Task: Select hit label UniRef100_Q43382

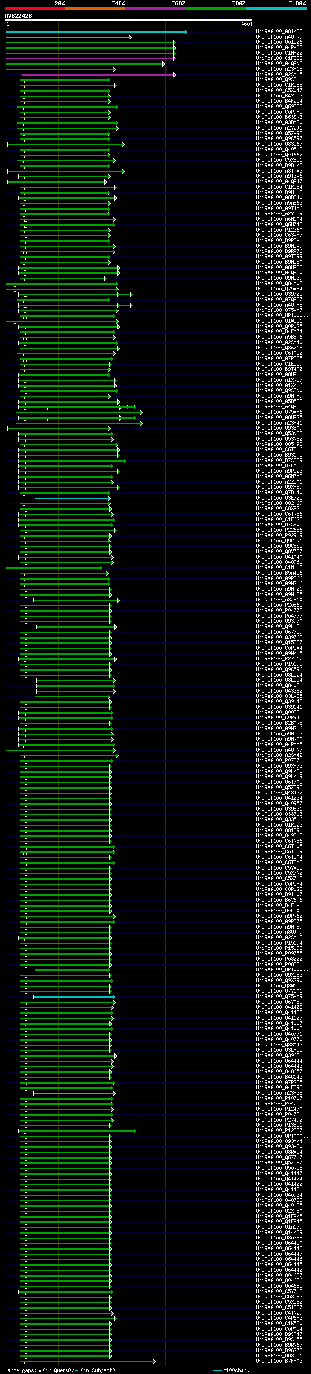Action: (279, 691)
